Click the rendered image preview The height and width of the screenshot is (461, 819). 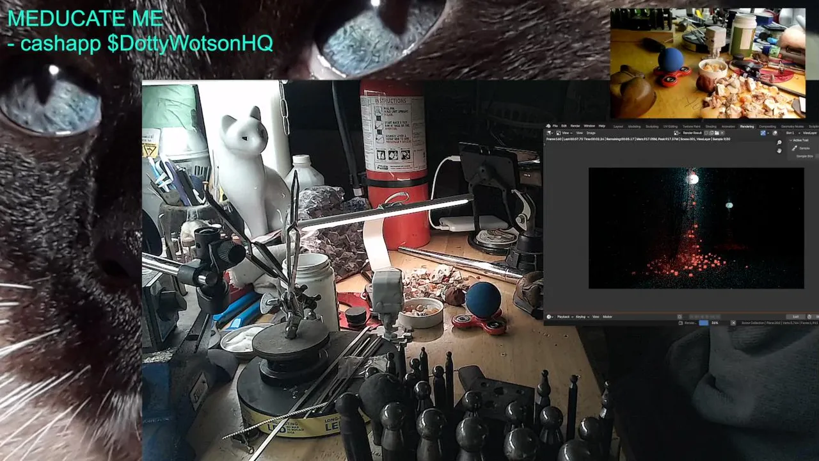pyautogui.click(x=696, y=228)
